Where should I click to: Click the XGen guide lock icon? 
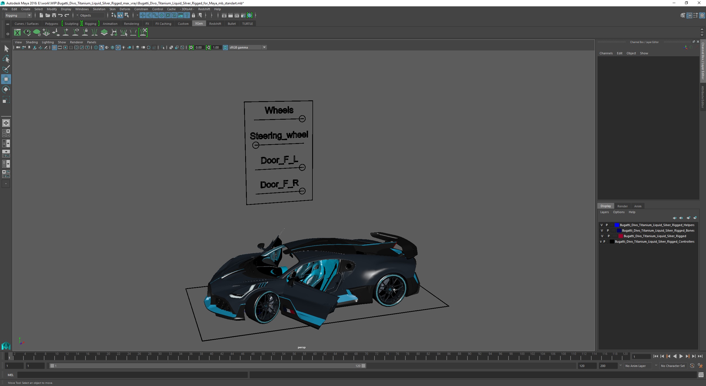pyautogui.click(x=85, y=33)
